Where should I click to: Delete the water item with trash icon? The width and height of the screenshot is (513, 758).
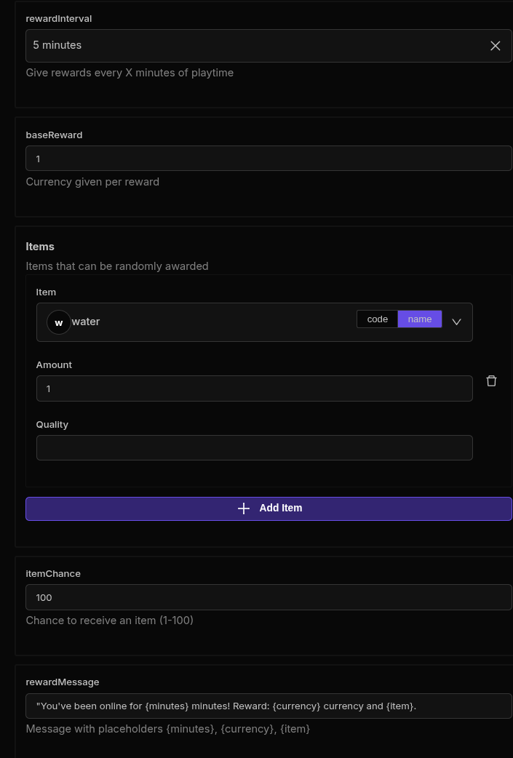tap(491, 381)
